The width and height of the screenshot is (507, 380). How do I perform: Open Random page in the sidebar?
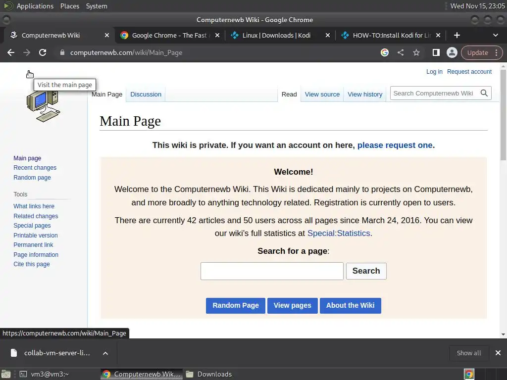click(x=32, y=178)
